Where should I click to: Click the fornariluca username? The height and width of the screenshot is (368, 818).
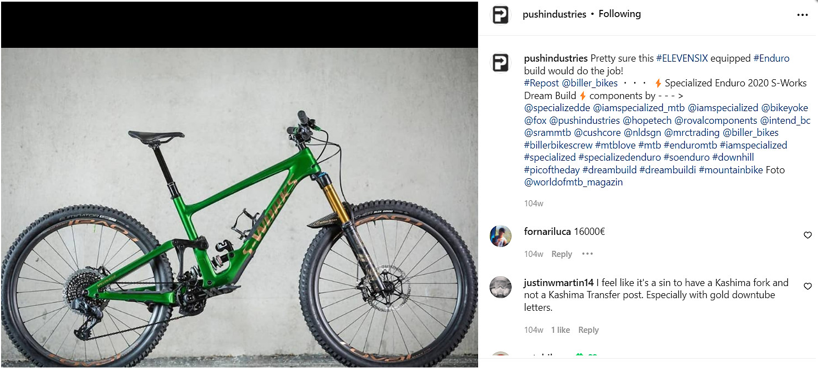click(547, 232)
